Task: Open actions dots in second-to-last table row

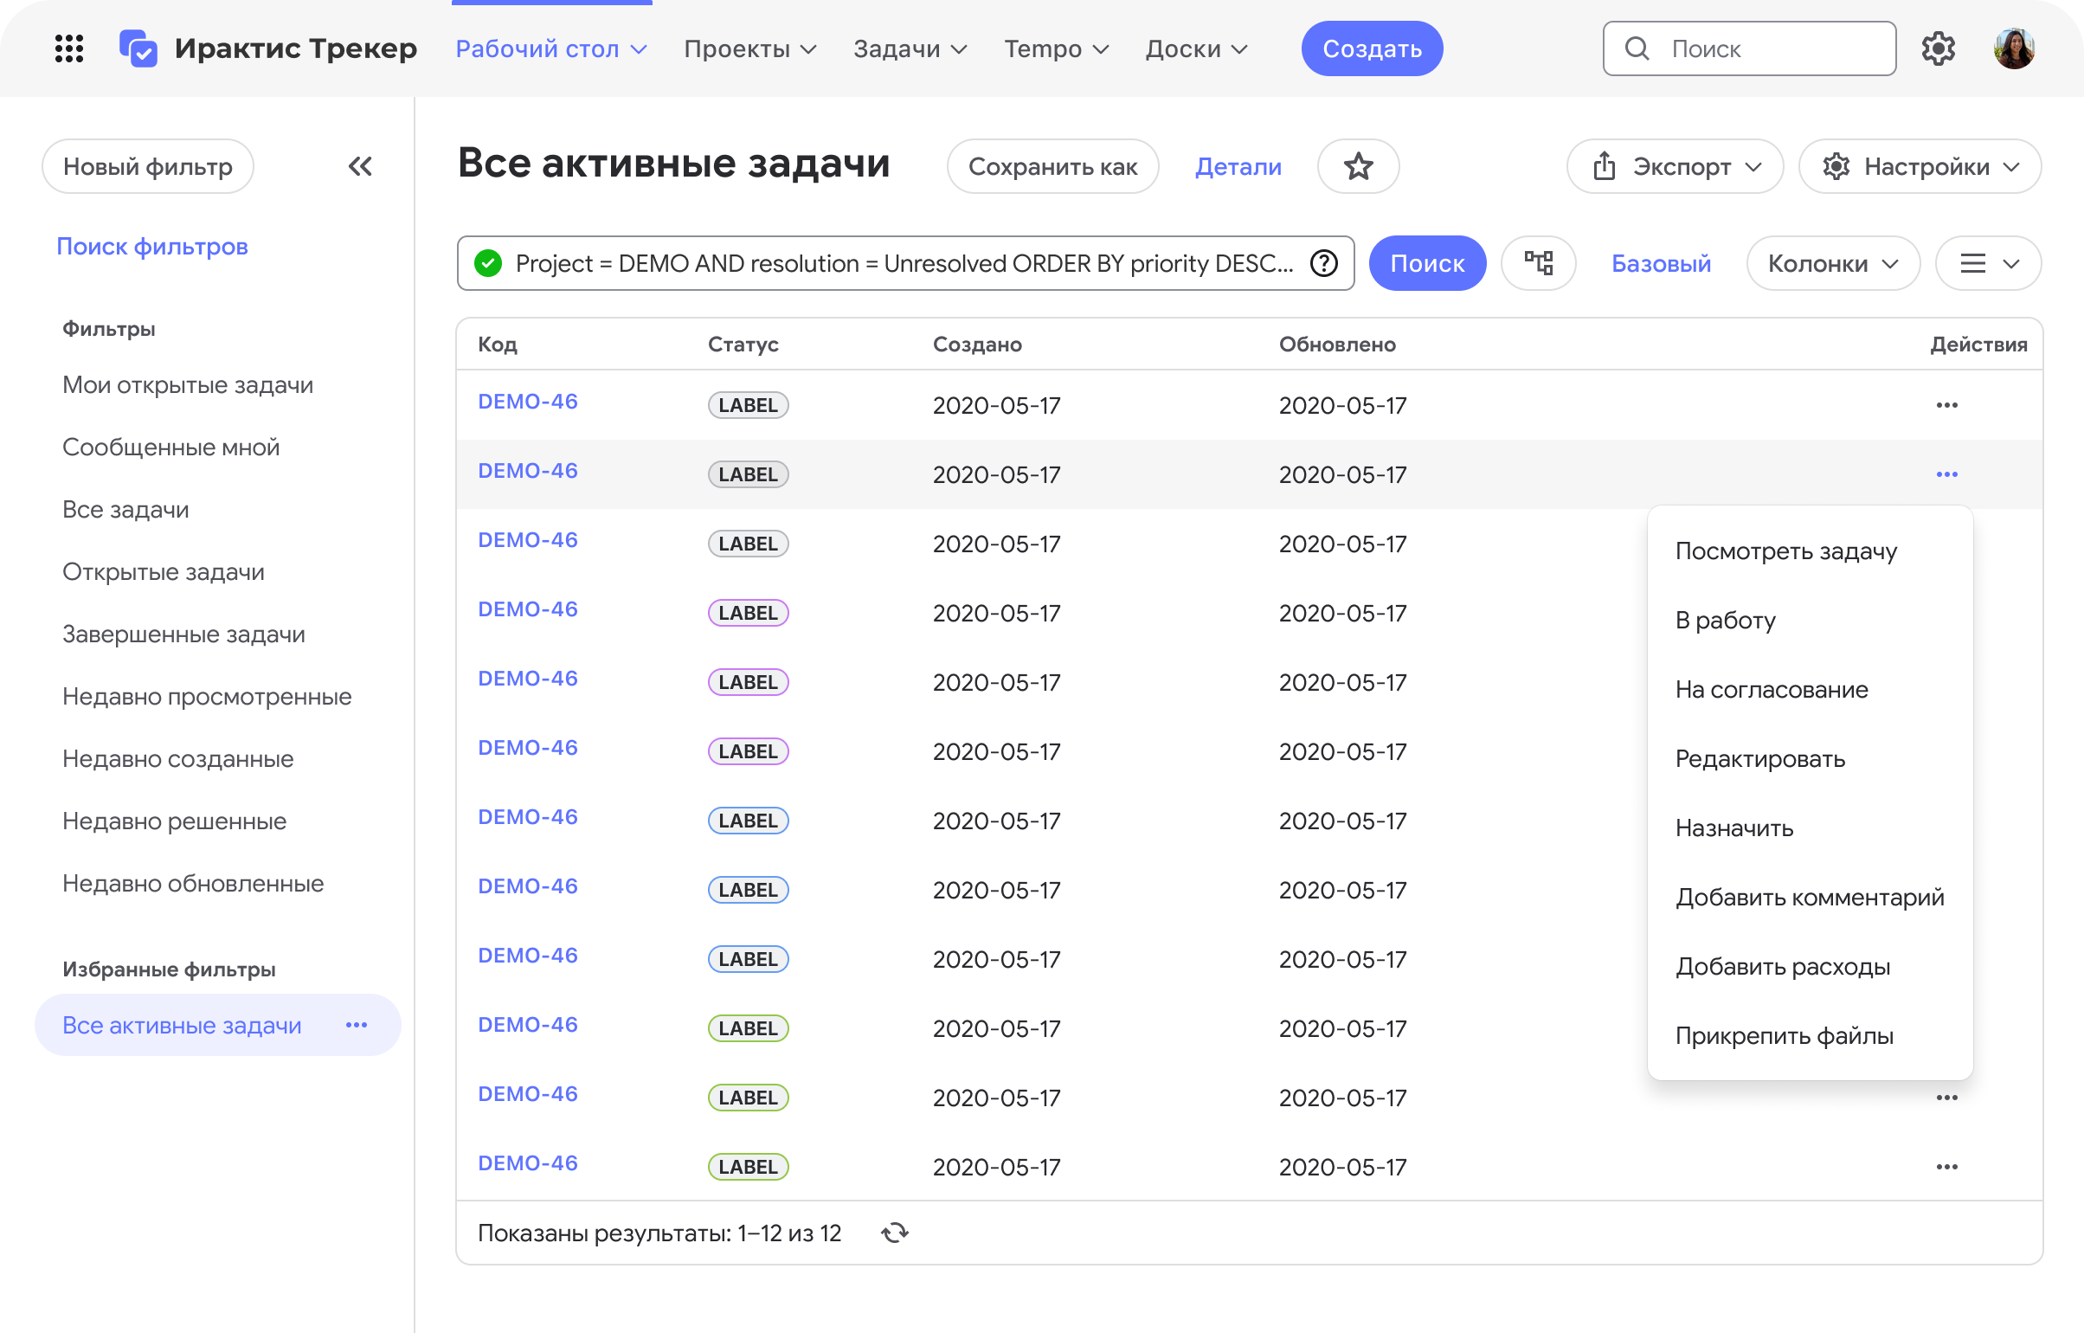Action: 1947,1098
